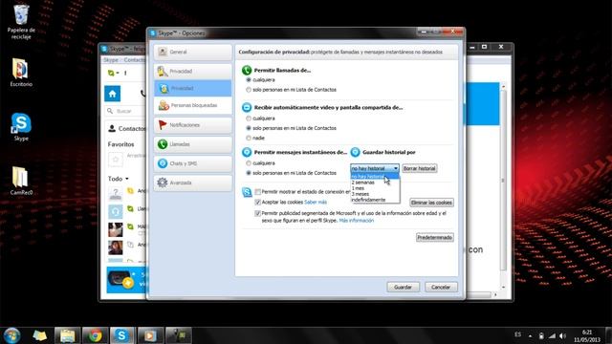Image resolution: width=612 pixels, height=344 pixels.
Task: Click the Home icon in Skype main window
Action: (x=113, y=94)
